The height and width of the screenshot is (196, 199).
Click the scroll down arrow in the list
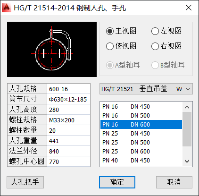tap(187, 161)
